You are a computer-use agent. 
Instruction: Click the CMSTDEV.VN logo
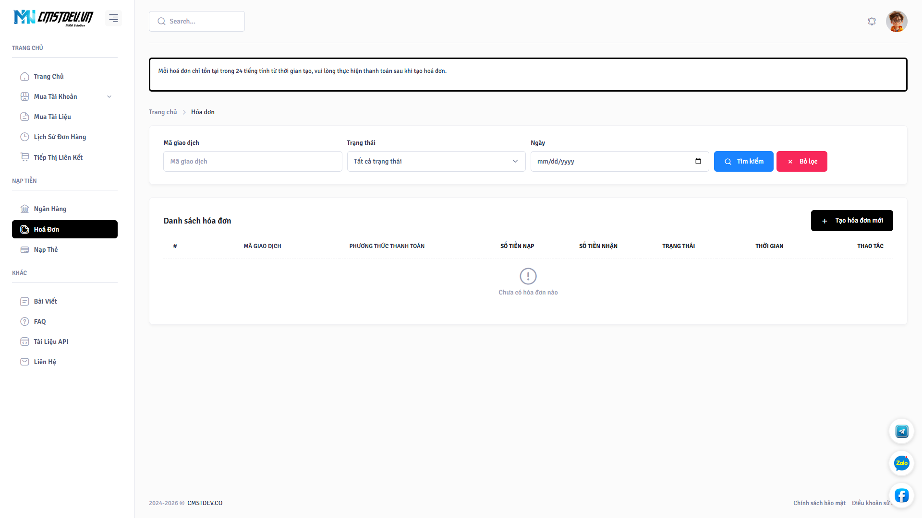[53, 18]
